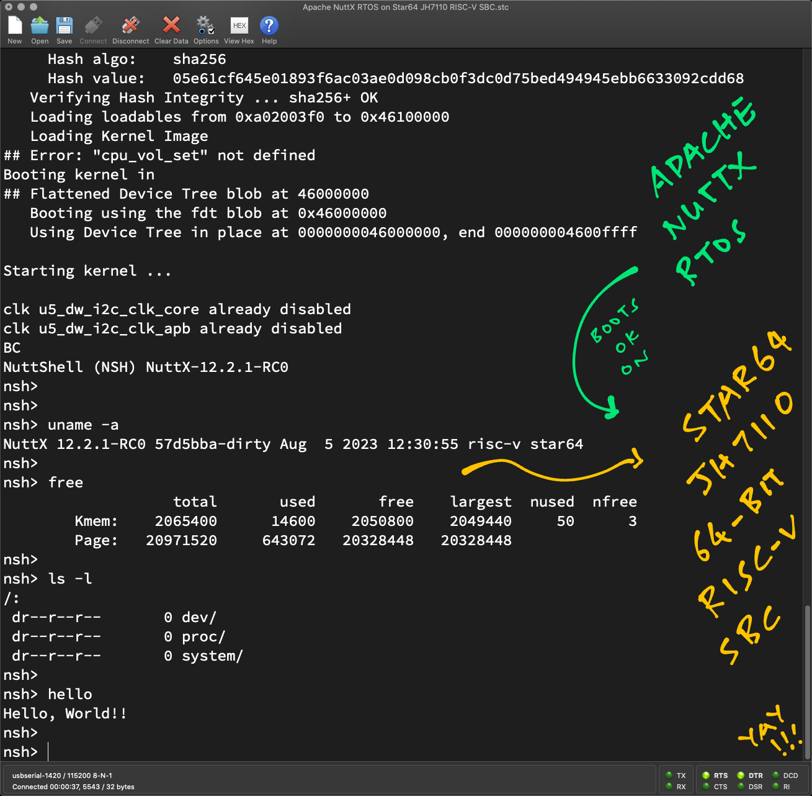This screenshot has height=796, width=812.
Task: Click the 'largest' column header in free output
Action: pyautogui.click(x=481, y=502)
